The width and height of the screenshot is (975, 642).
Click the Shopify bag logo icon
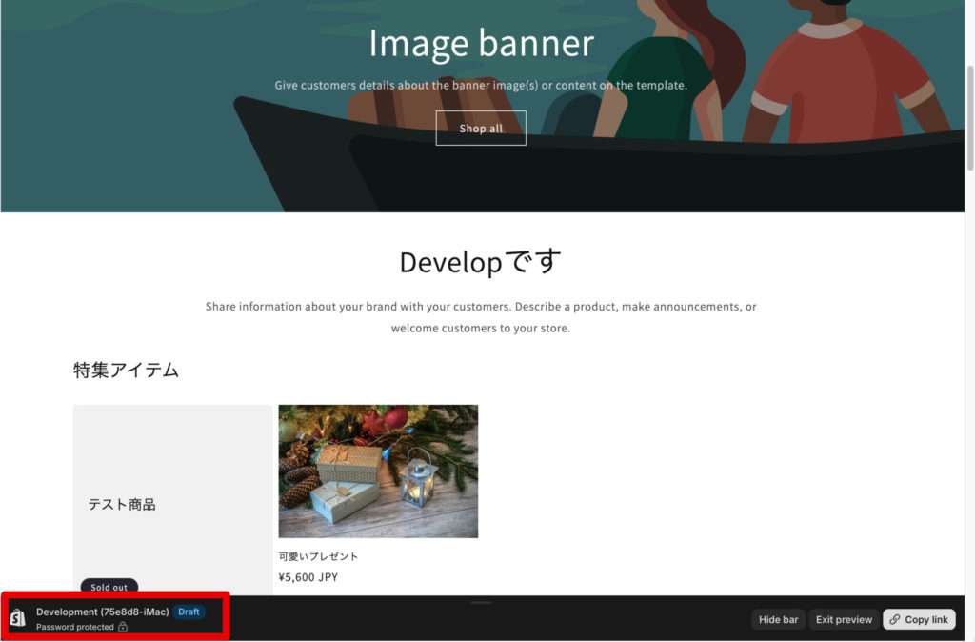click(17, 618)
